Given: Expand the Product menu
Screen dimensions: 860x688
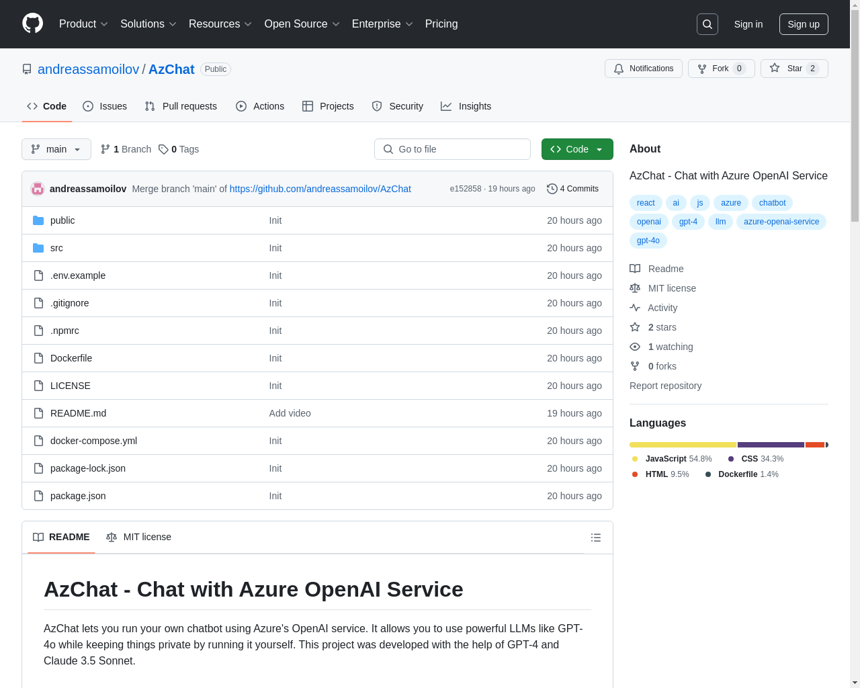Looking at the screenshot, I should 83,24.
